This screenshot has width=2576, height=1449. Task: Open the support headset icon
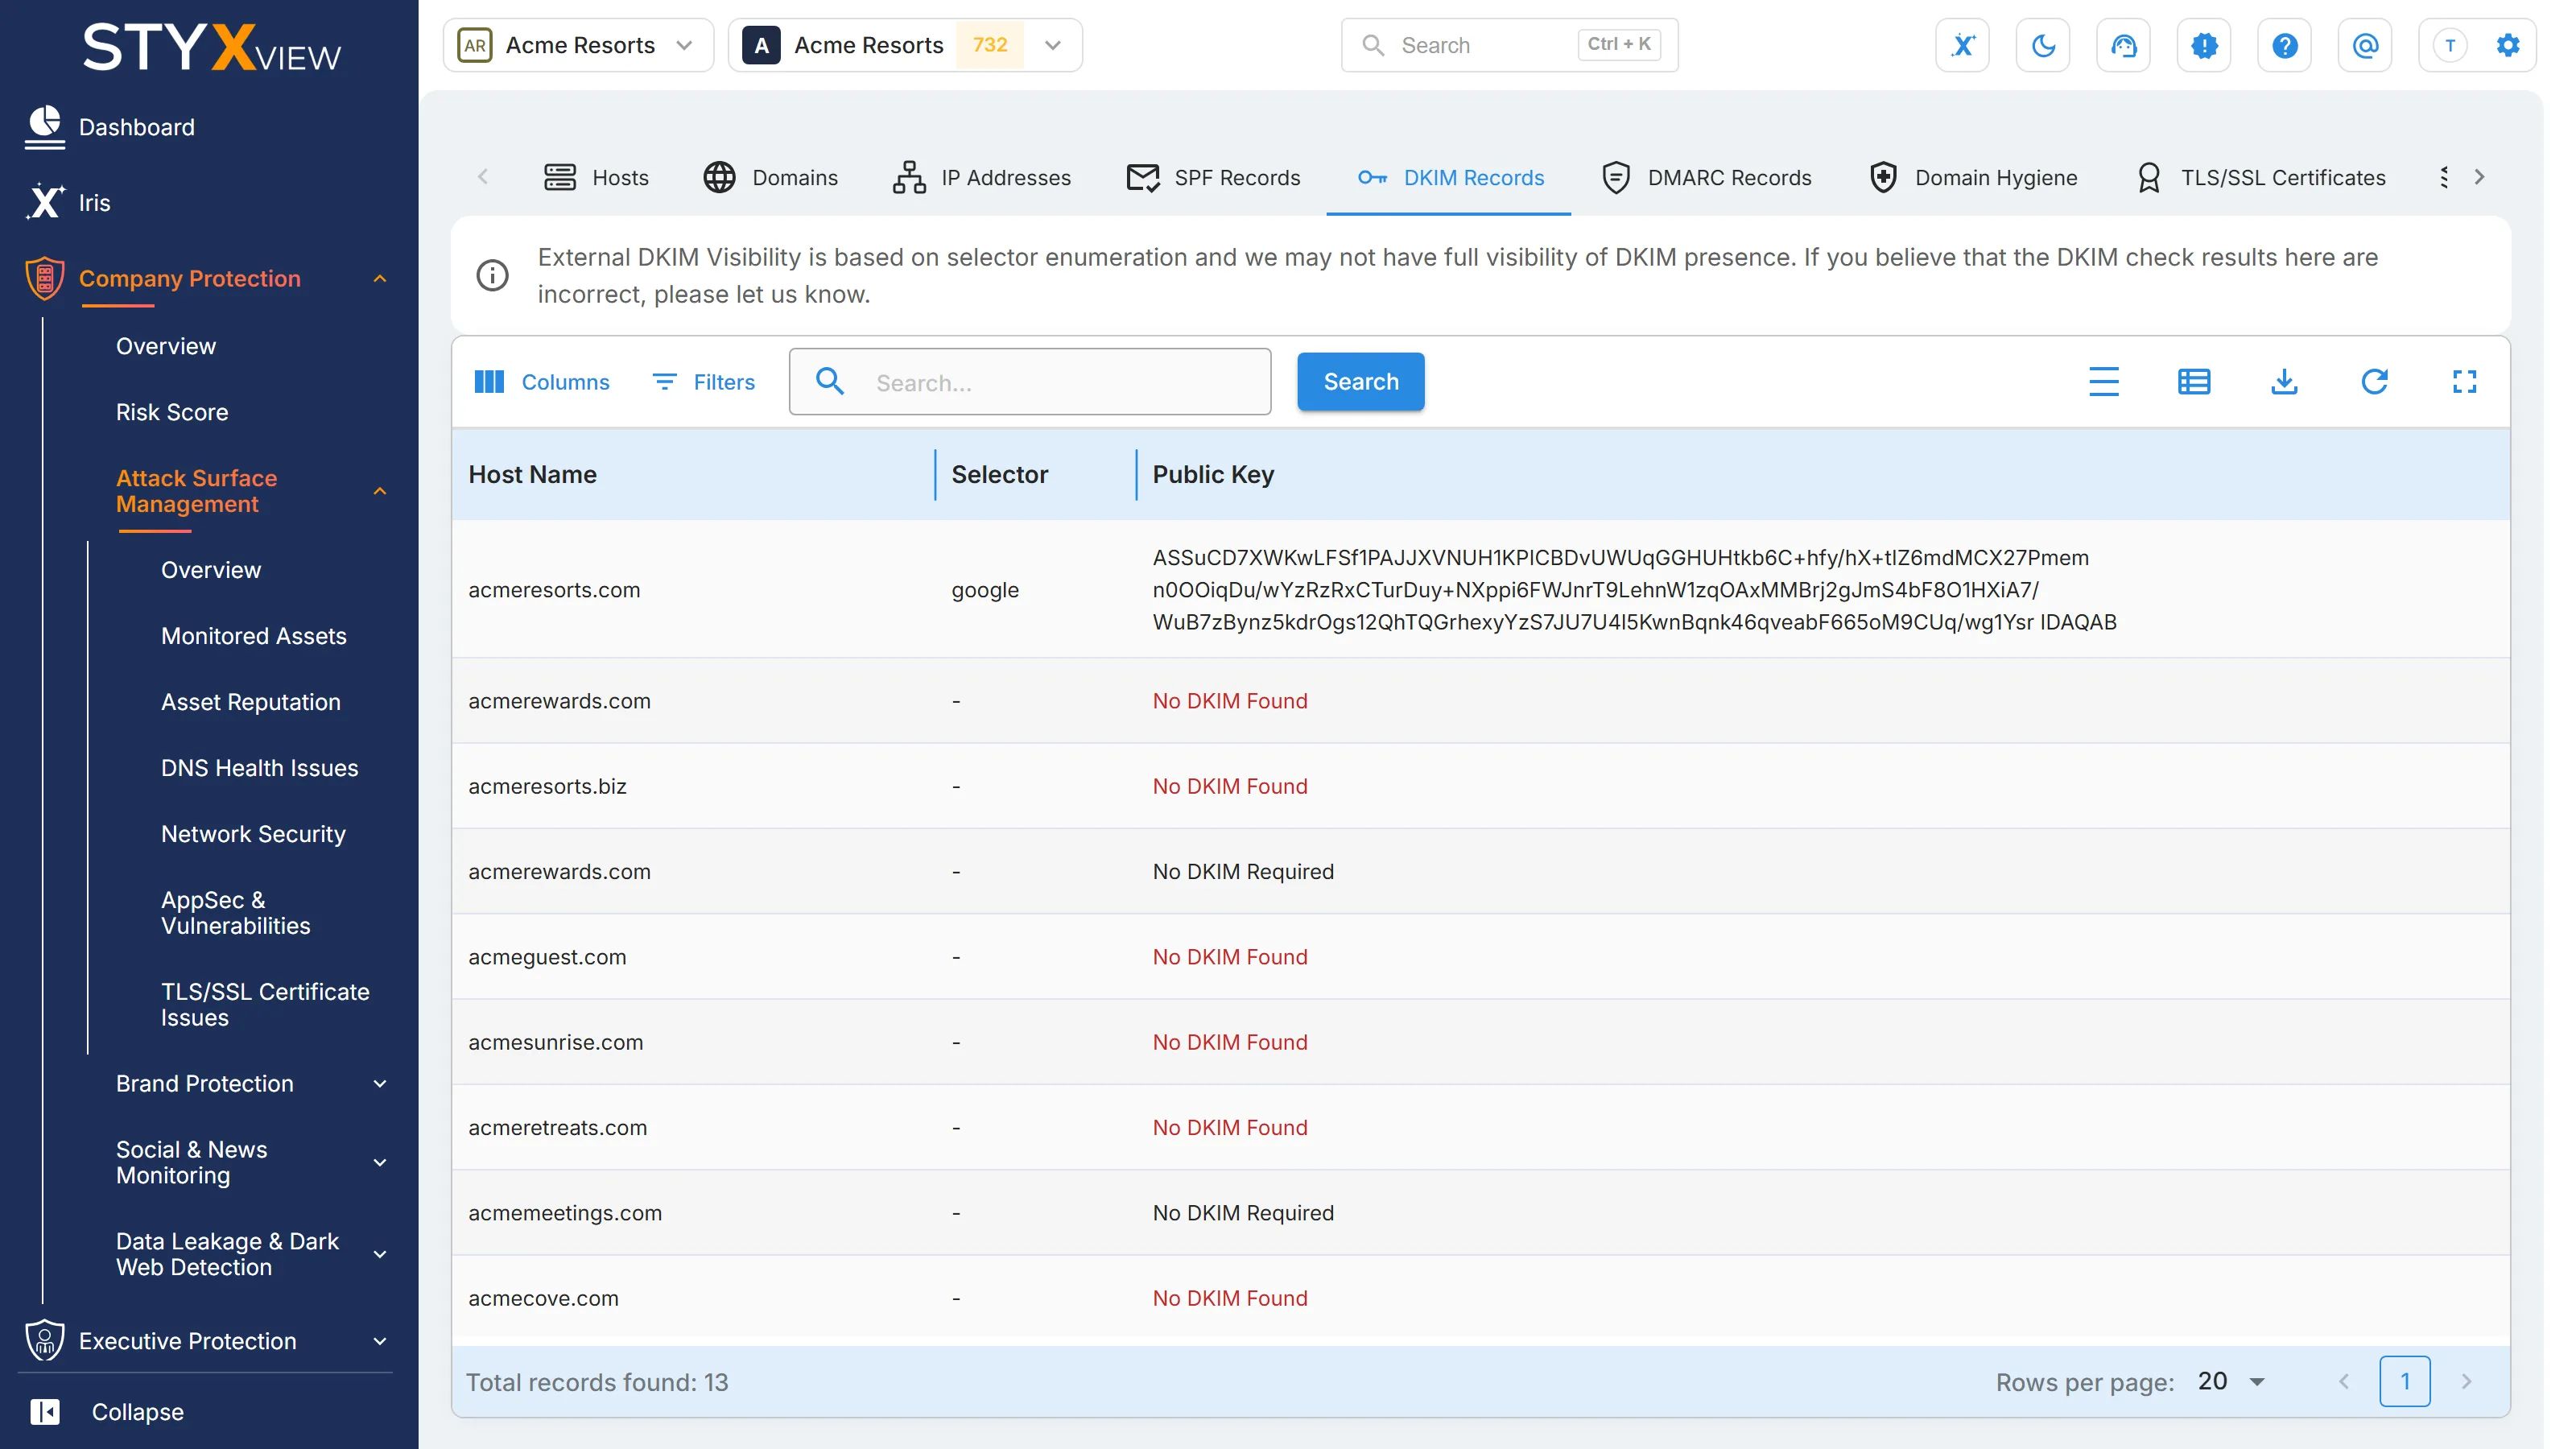pos(2123,45)
